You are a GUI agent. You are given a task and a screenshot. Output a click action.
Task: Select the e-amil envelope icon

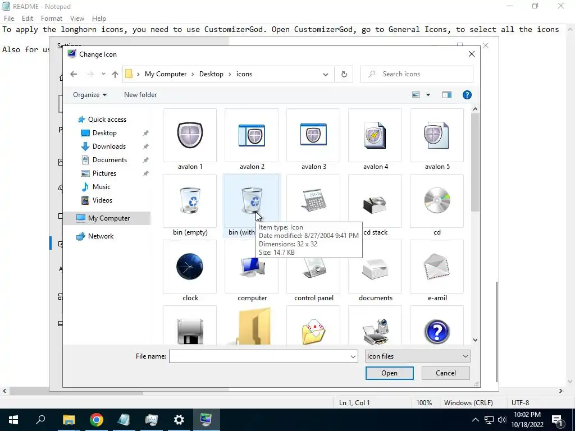tap(437, 271)
